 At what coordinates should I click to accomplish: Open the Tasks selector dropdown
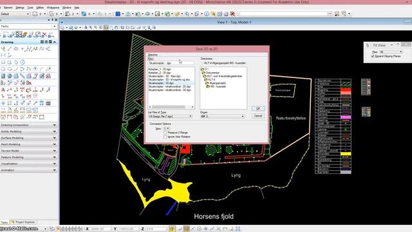28,26
